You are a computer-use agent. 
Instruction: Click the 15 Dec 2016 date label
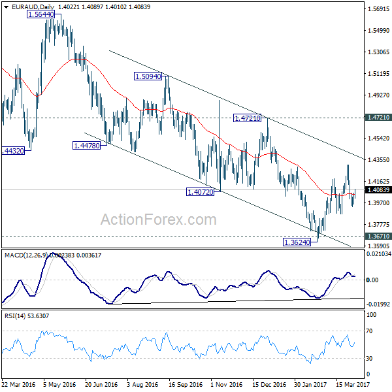(x=269, y=385)
